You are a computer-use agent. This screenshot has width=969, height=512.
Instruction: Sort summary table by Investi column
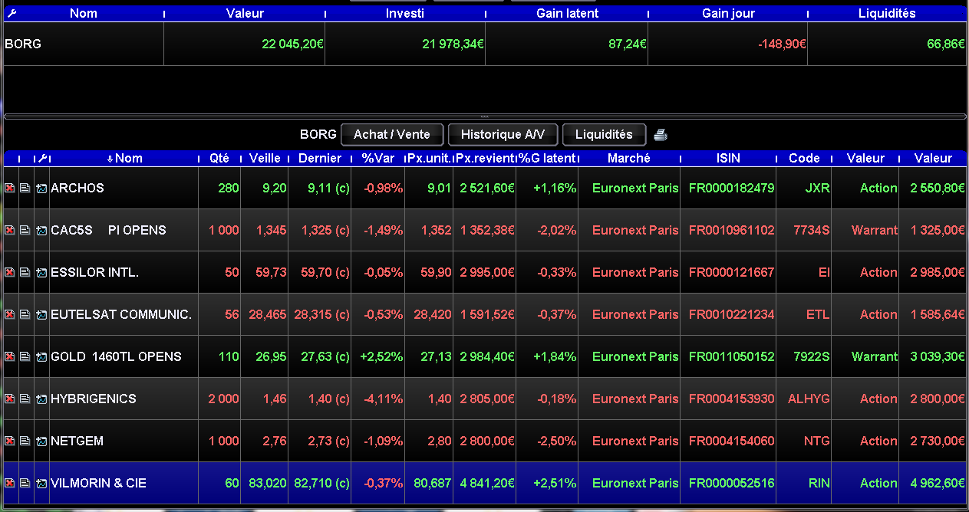[405, 13]
